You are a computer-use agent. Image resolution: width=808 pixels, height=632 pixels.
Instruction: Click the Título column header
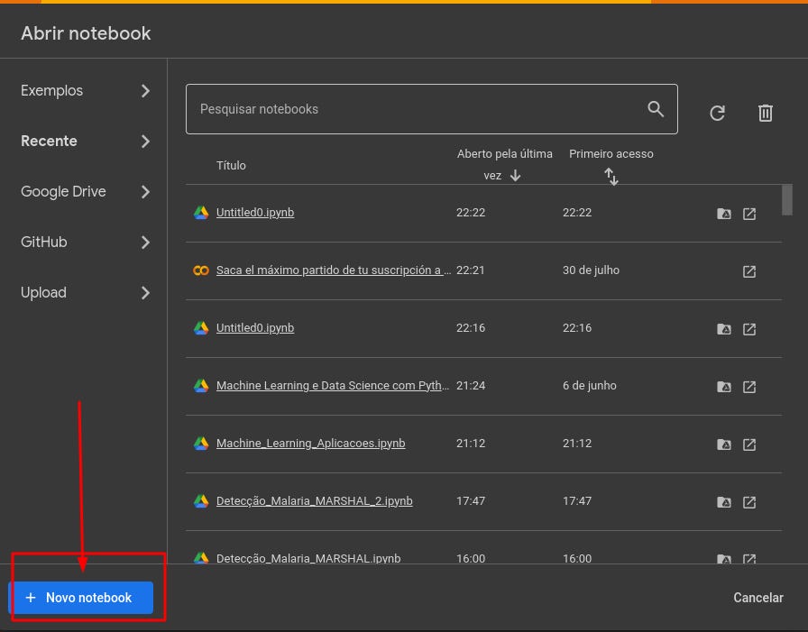pos(231,165)
